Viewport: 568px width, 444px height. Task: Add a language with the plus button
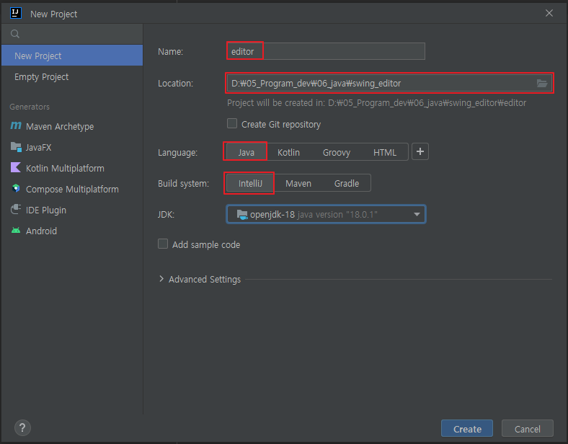click(420, 151)
